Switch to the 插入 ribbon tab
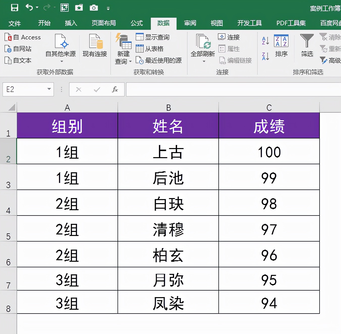The width and height of the screenshot is (341, 334). click(71, 23)
